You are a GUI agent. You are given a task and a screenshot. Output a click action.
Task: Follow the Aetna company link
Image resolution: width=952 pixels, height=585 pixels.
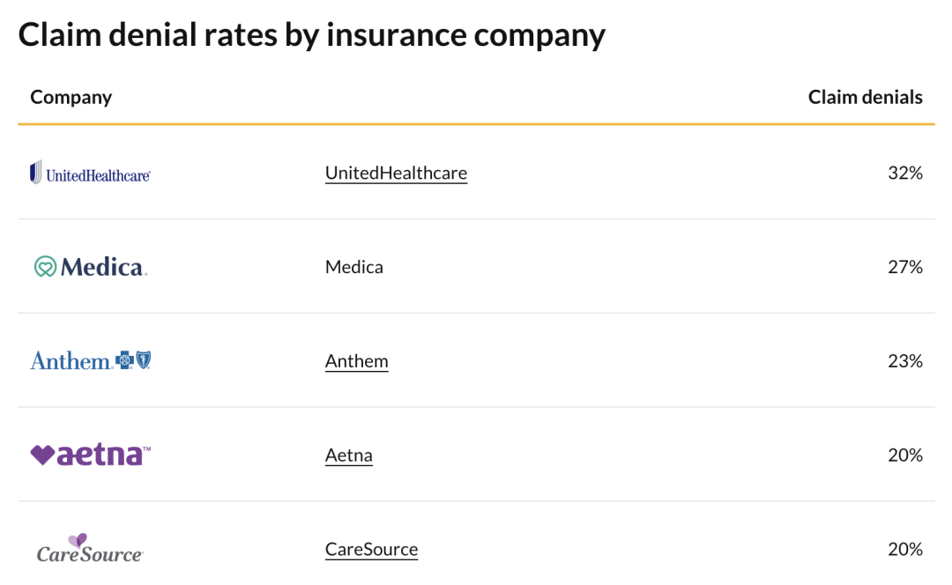tap(348, 455)
